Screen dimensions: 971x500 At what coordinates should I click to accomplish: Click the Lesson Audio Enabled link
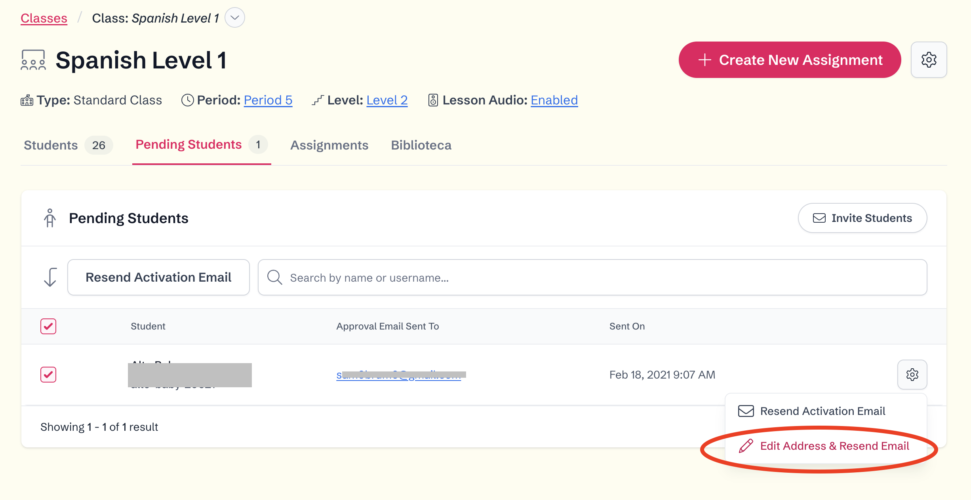pyautogui.click(x=554, y=100)
